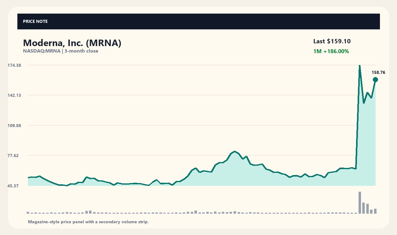Click the tallest volume bar
The height and width of the screenshot is (235, 397).
360,203
